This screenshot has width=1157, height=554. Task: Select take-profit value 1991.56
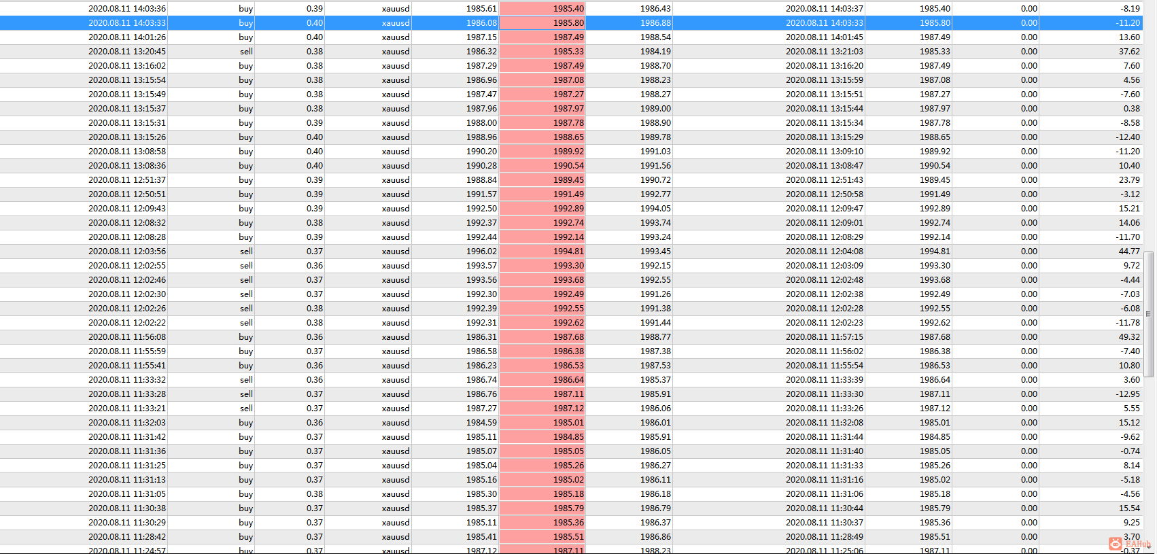click(655, 166)
